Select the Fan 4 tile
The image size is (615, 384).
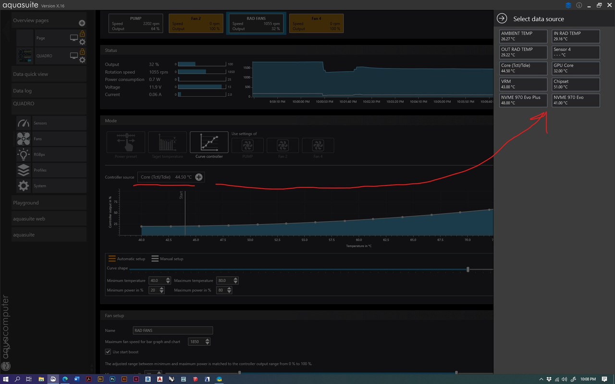tap(316, 24)
